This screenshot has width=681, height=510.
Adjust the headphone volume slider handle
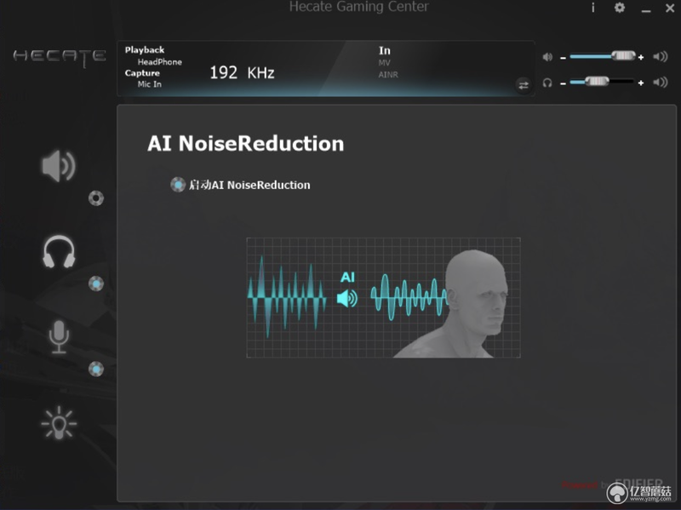pos(597,81)
